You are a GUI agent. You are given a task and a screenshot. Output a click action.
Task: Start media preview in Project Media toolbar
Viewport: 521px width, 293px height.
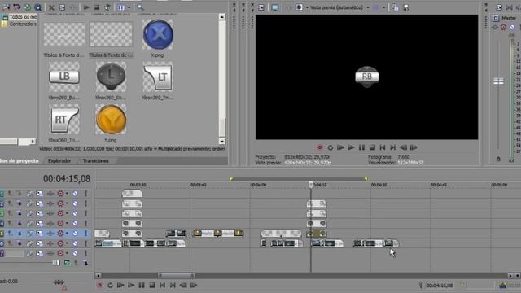[86, 7]
